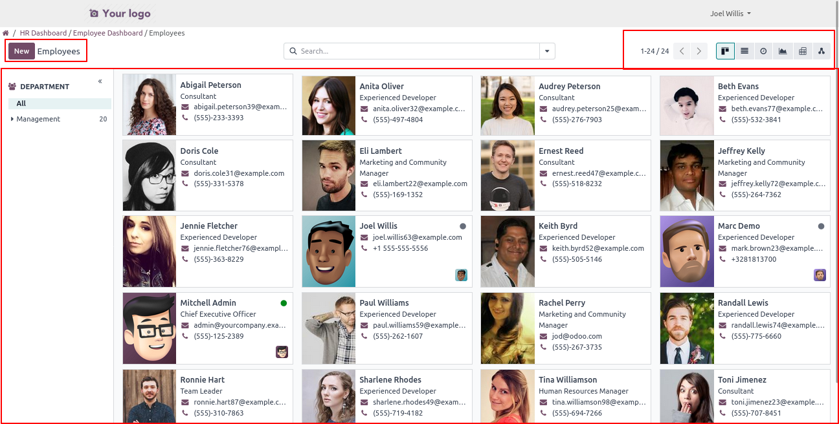Switch to Kanban view
839x424 pixels.
(x=725, y=51)
